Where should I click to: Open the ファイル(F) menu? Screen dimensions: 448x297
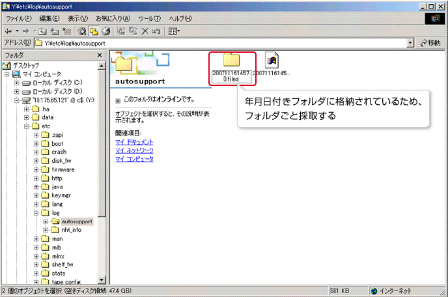pos(19,19)
